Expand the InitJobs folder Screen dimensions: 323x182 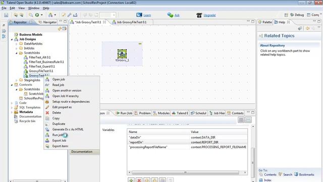(17, 49)
